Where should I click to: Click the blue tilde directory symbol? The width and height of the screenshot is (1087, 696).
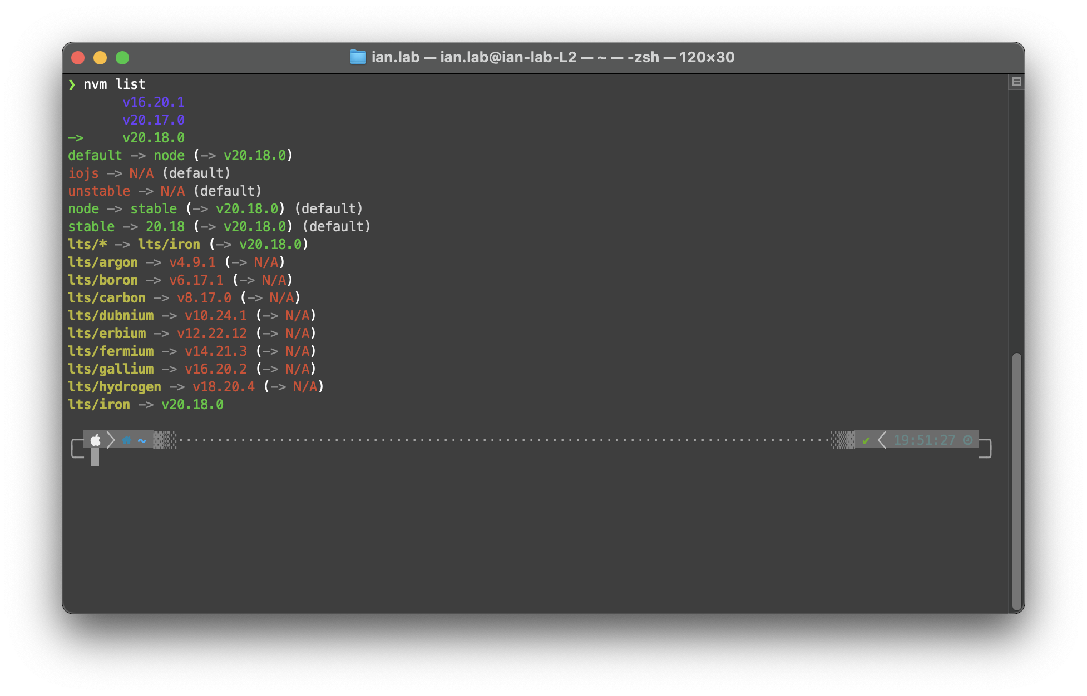pyautogui.click(x=142, y=440)
